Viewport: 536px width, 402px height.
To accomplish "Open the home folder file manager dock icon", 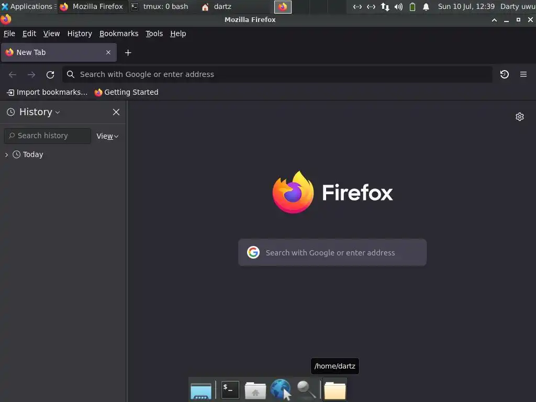I will pyautogui.click(x=255, y=390).
